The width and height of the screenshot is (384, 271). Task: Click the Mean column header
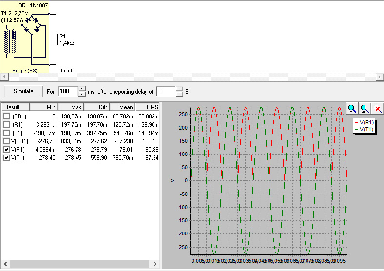122,107
